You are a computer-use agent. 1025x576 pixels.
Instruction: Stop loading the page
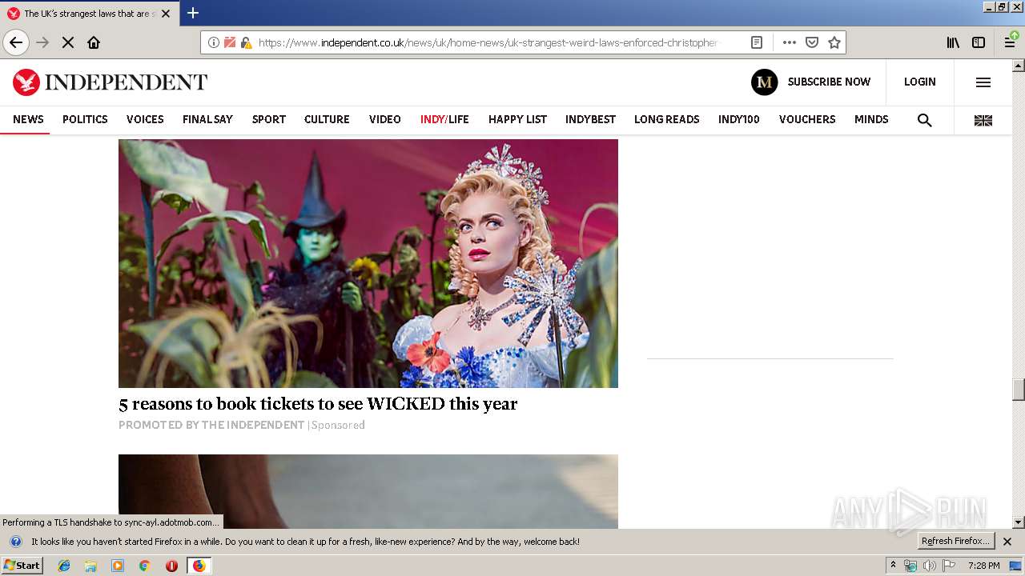click(x=68, y=42)
